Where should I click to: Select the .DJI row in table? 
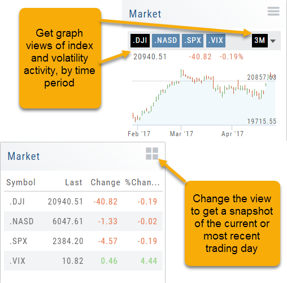click(x=83, y=202)
